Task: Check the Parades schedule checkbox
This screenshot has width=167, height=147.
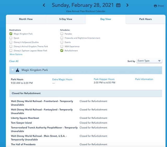Action: point(62,34)
